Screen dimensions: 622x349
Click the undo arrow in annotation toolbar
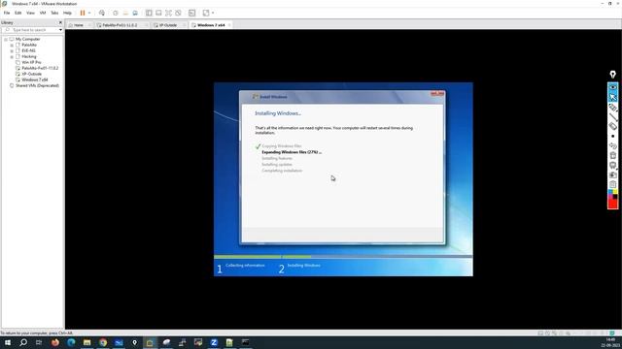click(613, 145)
